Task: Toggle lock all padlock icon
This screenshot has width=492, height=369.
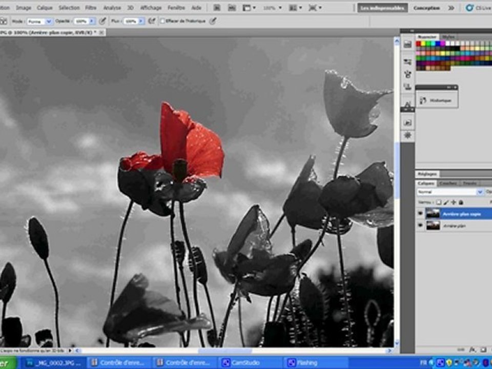Action: click(461, 203)
